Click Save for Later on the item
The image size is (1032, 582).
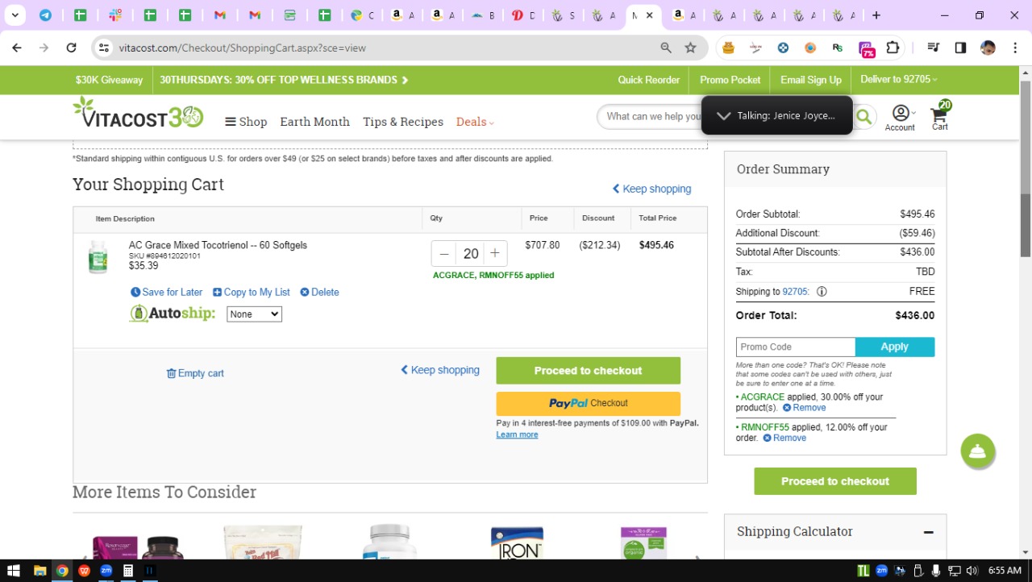point(167,292)
